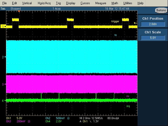Open the Vertical menu

27,3
